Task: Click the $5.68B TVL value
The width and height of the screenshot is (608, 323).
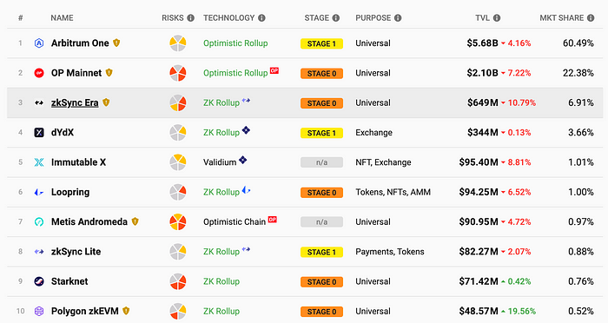Action: click(482, 43)
